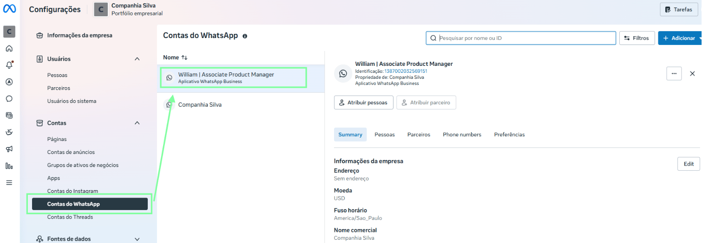Click Atribuir parceiro button
Image resolution: width=702 pixels, height=243 pixels.
coord(426,102)
